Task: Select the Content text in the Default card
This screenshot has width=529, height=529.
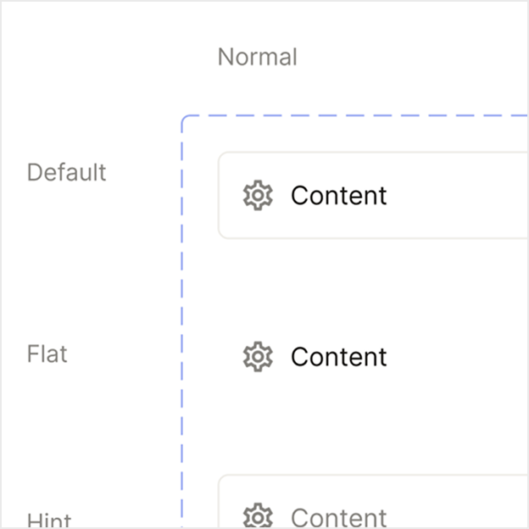Action: click(338, 196)
